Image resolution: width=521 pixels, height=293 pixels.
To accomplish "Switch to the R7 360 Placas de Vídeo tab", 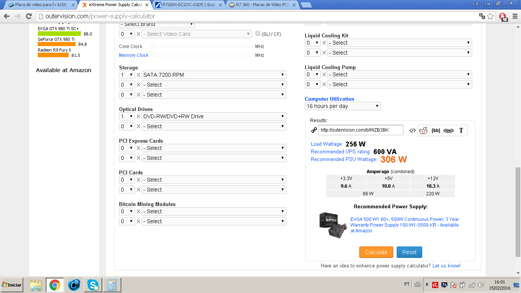I will click(x=262, y=5).
